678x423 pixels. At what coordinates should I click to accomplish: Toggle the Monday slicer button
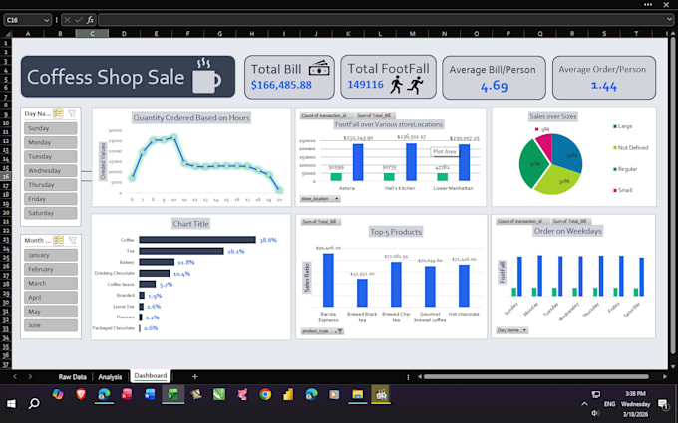(51, 142)
